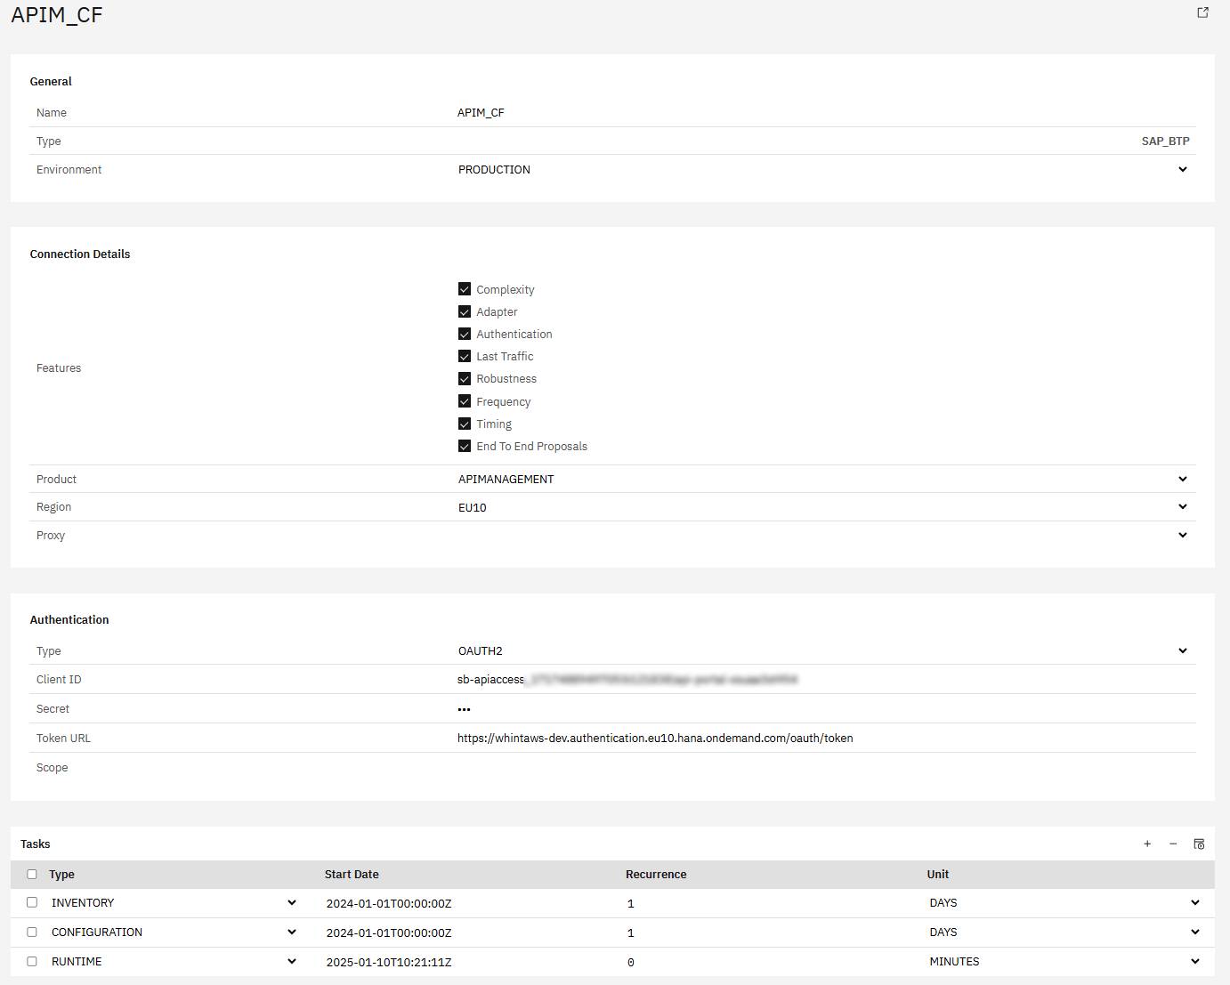The height and width of the screenshot is (985, 1230).
Task: Add a new task with the plus icon
Action: point(1147,844)
